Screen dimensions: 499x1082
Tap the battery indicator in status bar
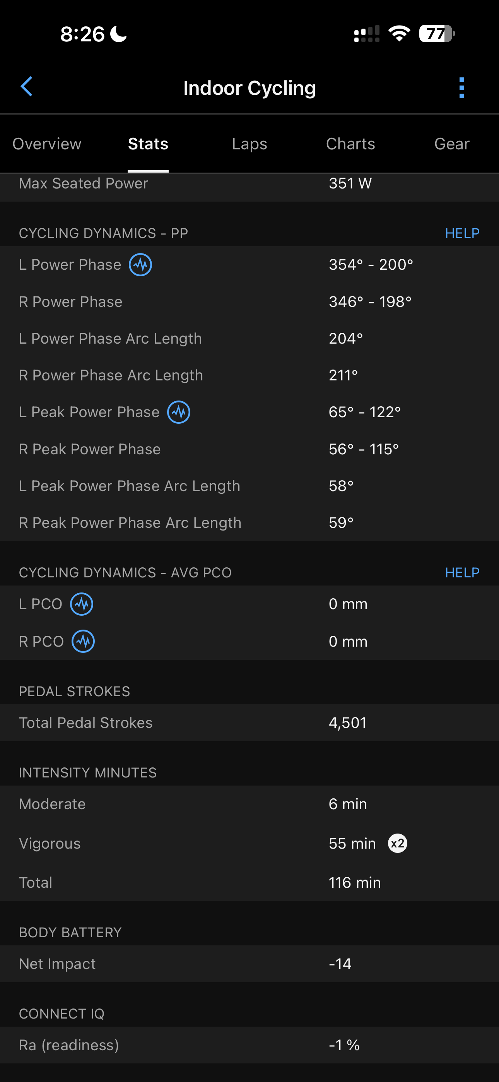coord(437,34)
